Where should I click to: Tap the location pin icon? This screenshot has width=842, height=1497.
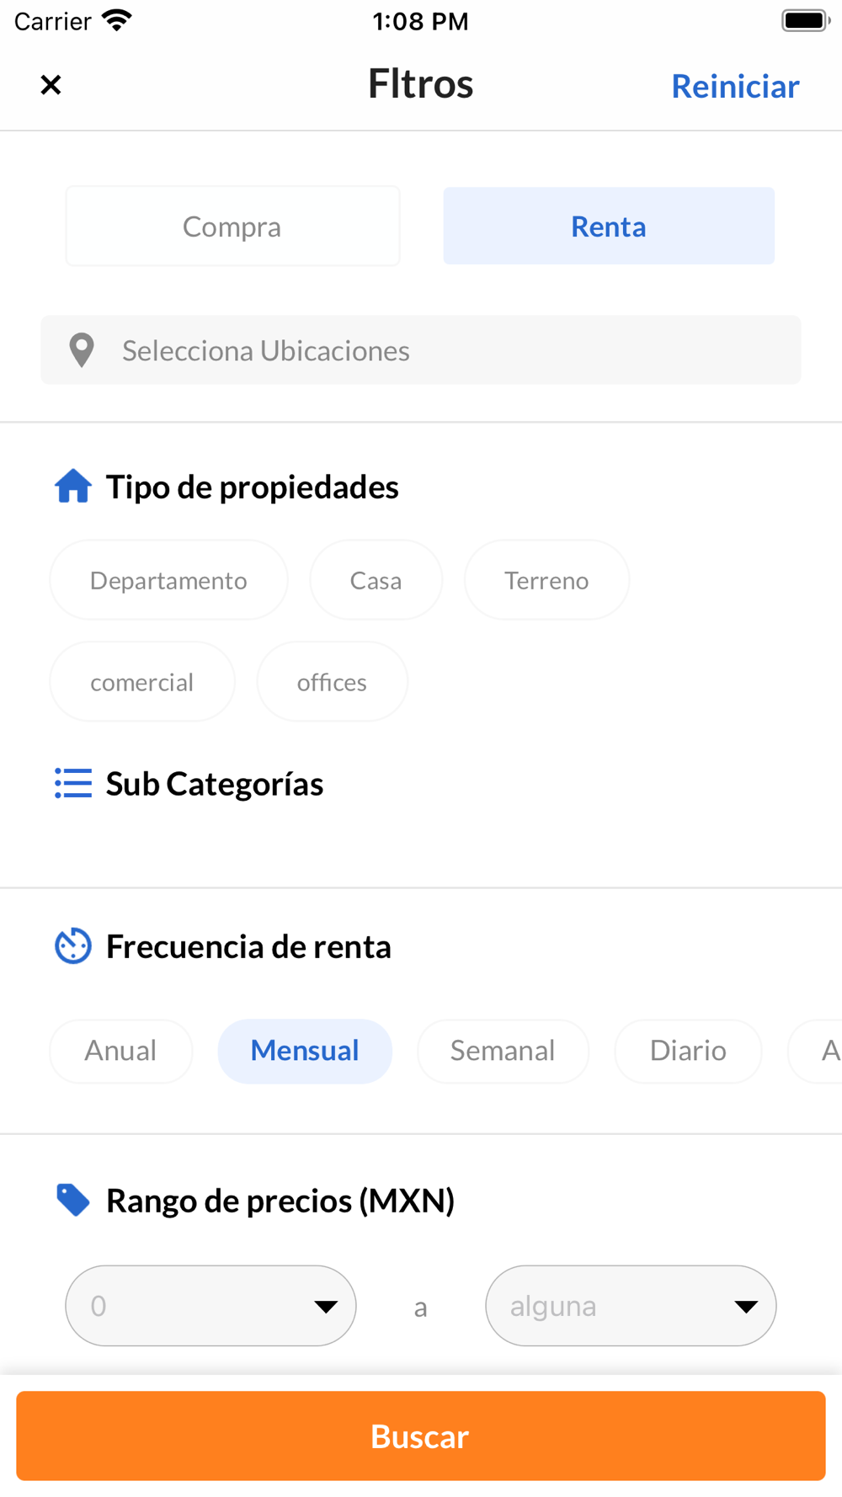(82, 350)
